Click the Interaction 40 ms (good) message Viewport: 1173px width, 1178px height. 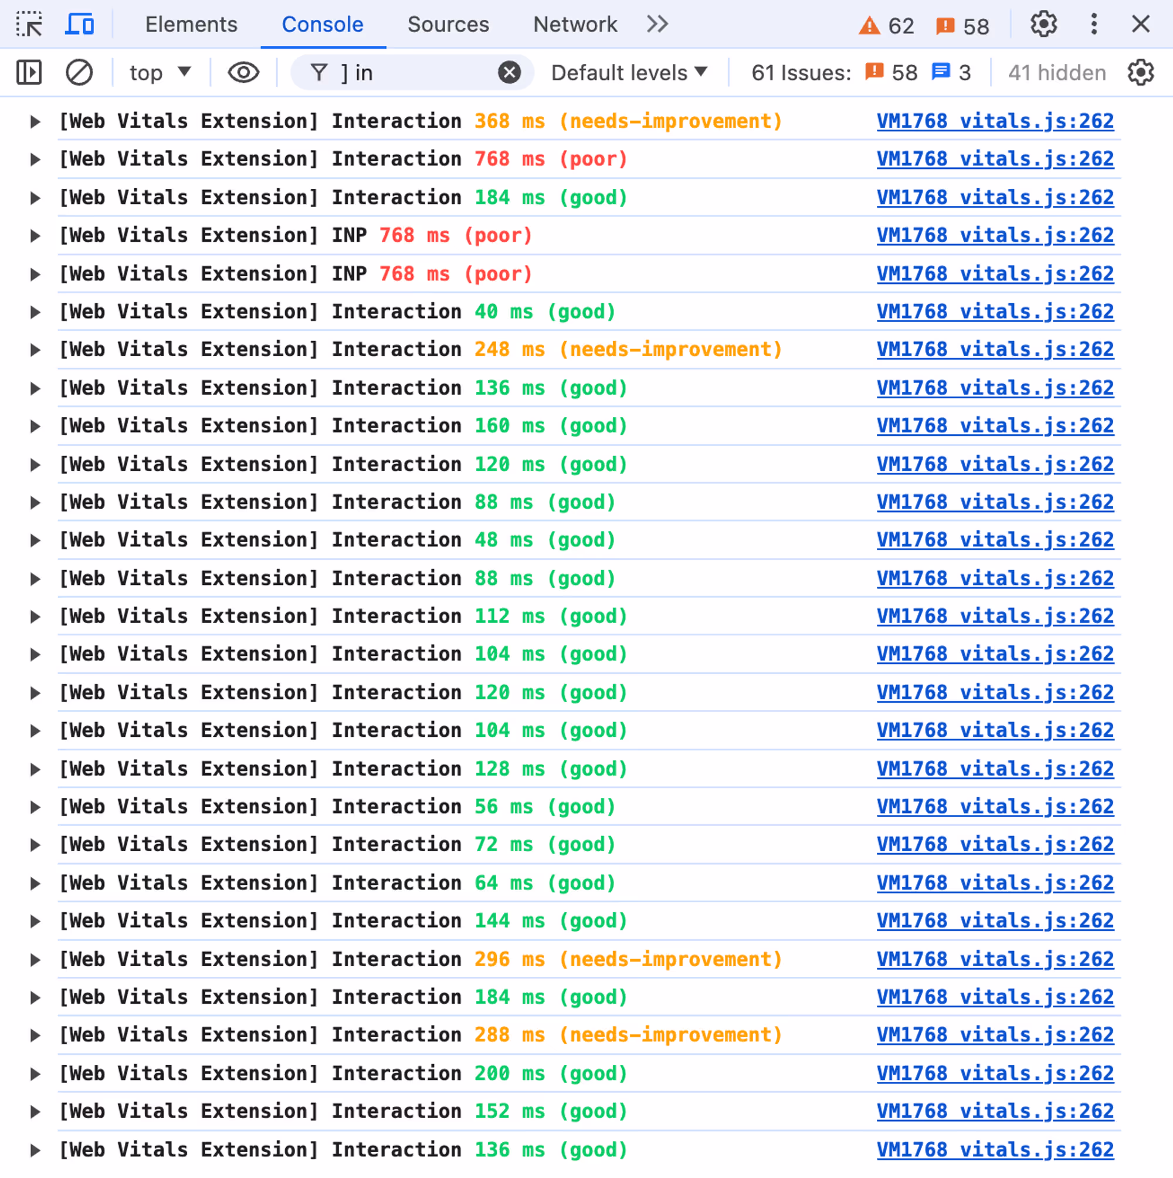[337, 312]
